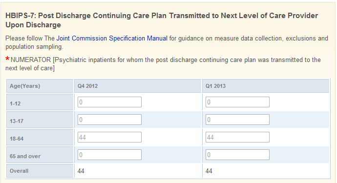The width and height of the screenshot is (337, 183).
Task: Click the red required asterisk near NUMERATOR
Action: tap(7, 59)
